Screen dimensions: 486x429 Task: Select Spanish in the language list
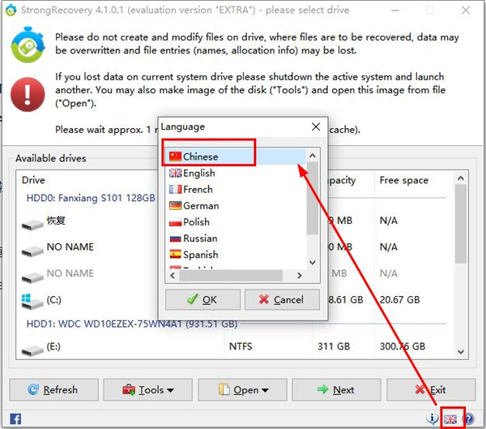pyautogui.click(x=236, y=255)
